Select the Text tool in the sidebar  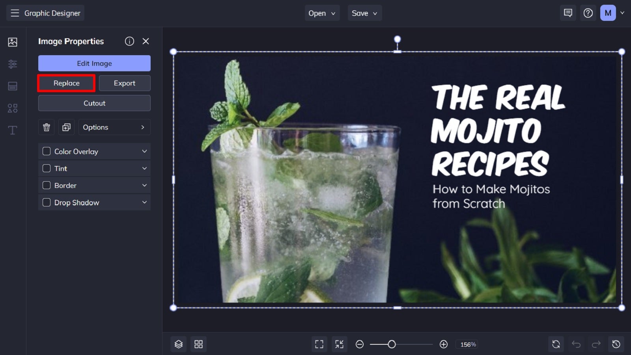(x=12, y=130)
